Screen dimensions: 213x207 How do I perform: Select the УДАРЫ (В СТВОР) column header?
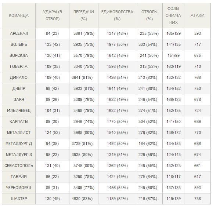point(53,16)
